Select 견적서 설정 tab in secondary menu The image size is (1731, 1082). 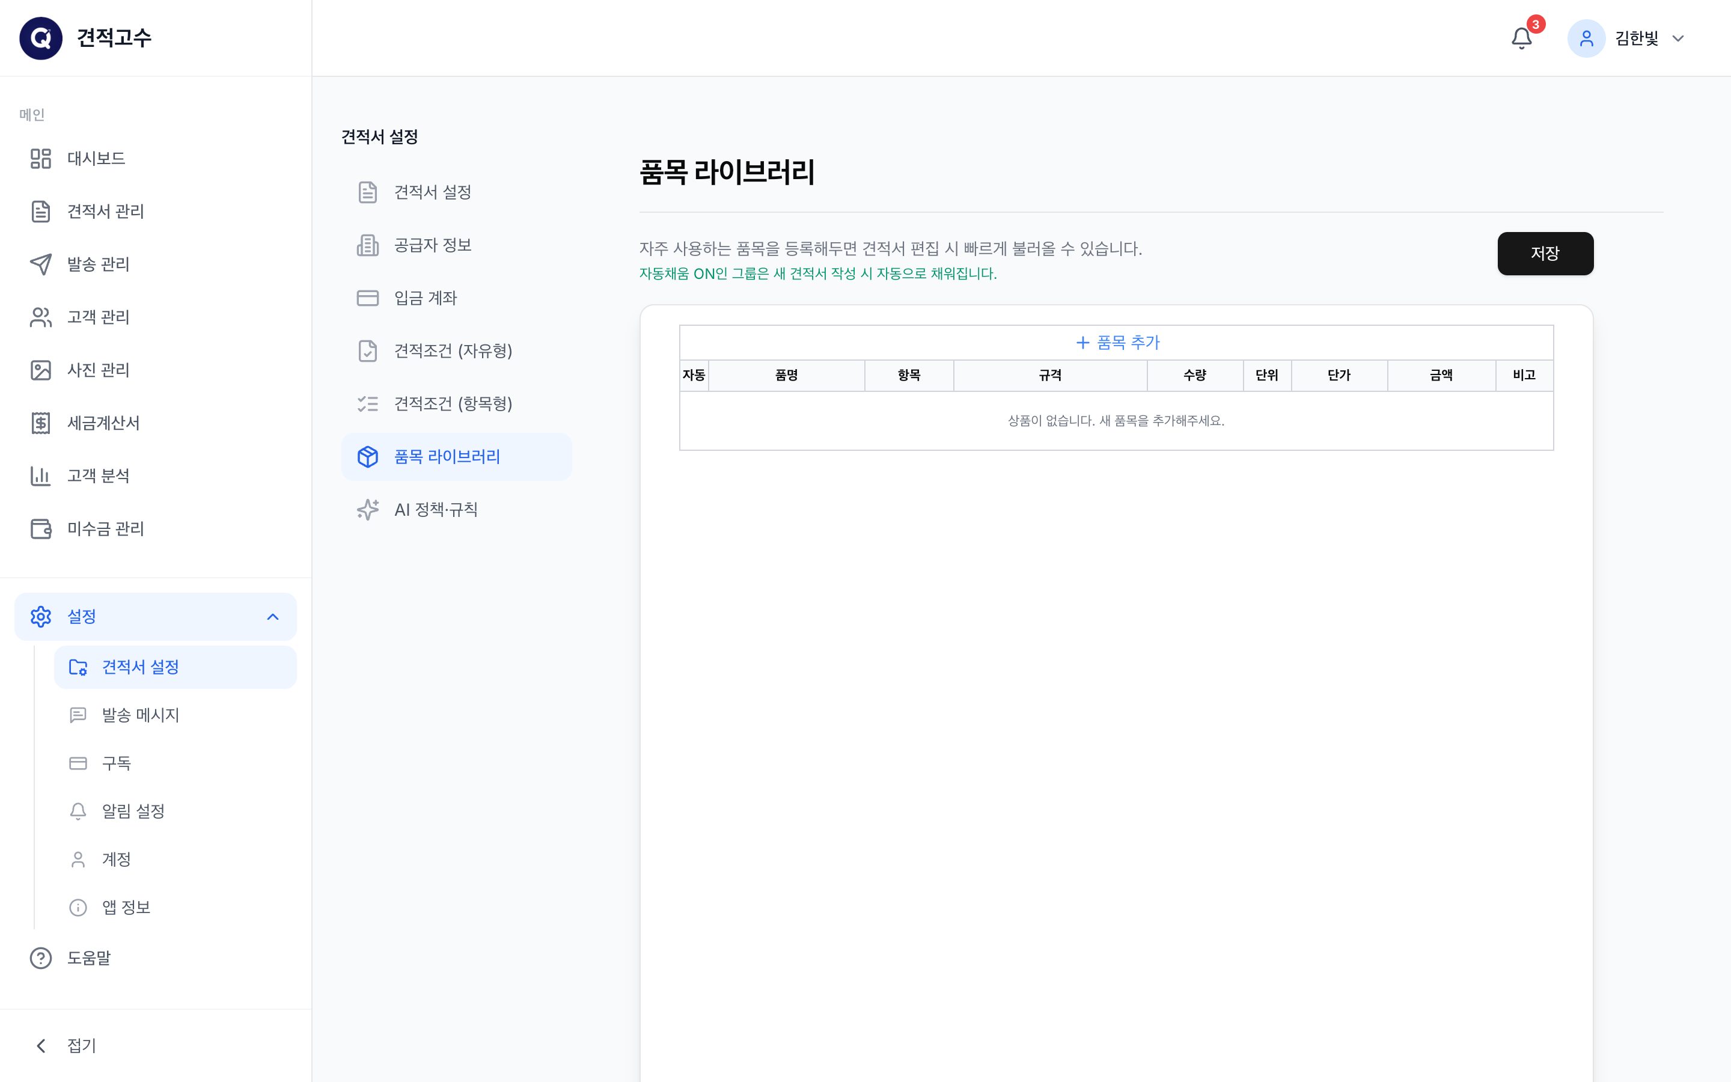pos(456,192)
